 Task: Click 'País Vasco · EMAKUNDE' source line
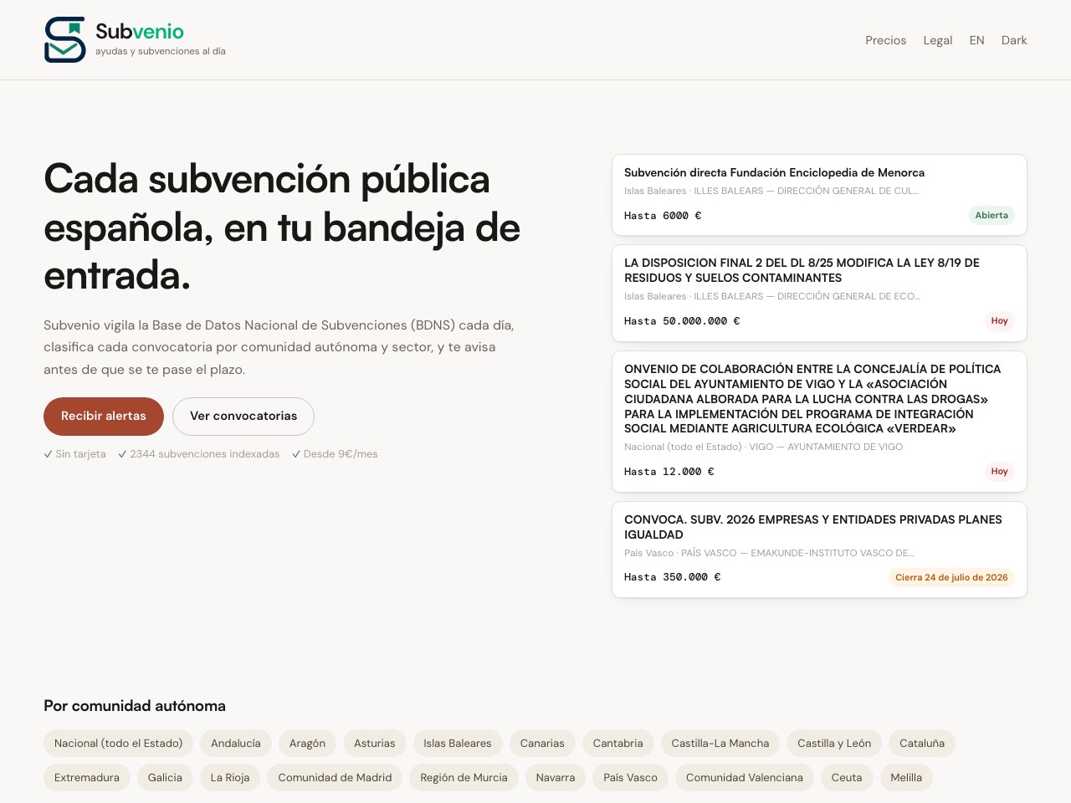pyautogui.click(x=769, y=553)
